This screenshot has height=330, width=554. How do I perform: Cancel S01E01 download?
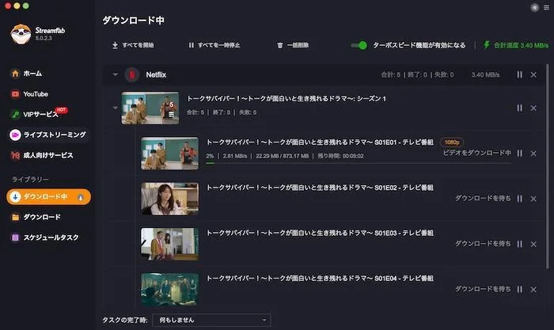click(533, 154)
